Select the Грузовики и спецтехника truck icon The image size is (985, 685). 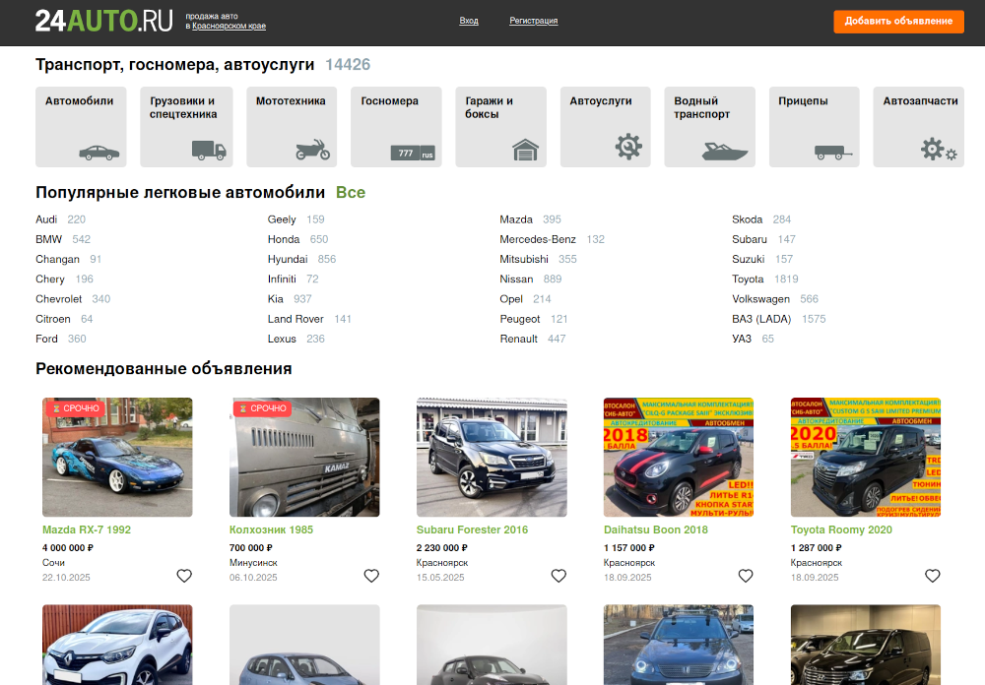[208, 151]
